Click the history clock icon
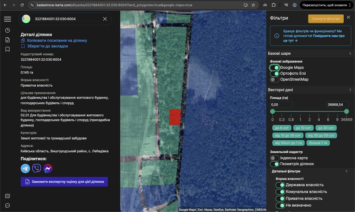The image size is (355, 212). (7, 30)
